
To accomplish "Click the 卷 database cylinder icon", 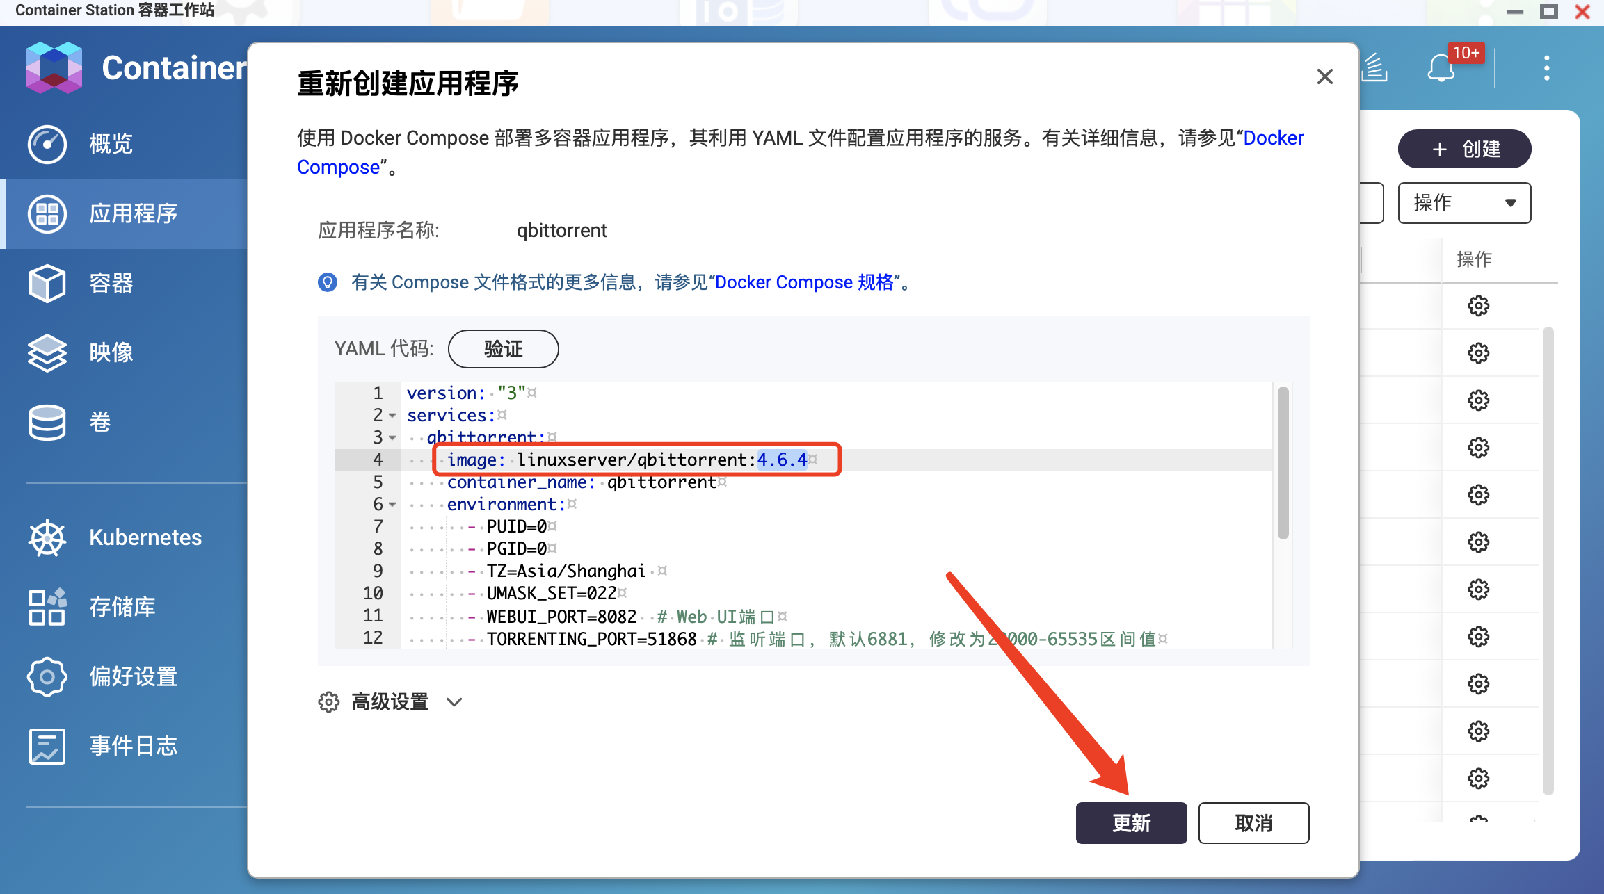I will (47, 422).
